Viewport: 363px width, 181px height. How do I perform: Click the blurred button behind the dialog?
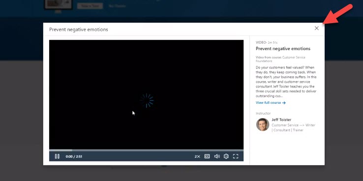[x=90, y=6]
